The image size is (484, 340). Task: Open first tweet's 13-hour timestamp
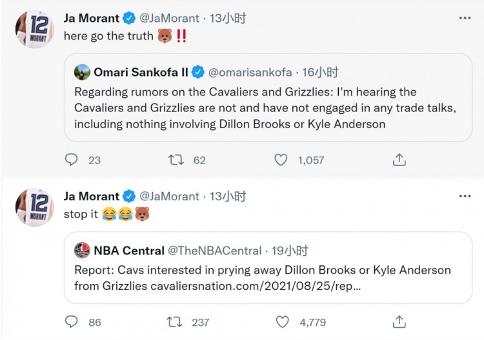[228, 19]
